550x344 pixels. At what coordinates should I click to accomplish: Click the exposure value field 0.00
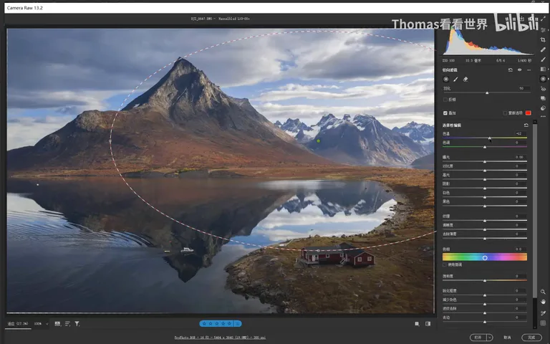click(x=521, y=157)
